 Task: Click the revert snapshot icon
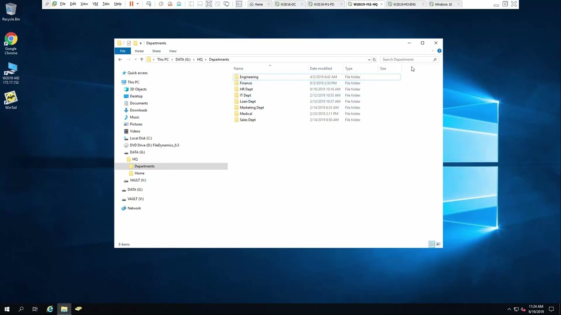click(x=170, y=4)
